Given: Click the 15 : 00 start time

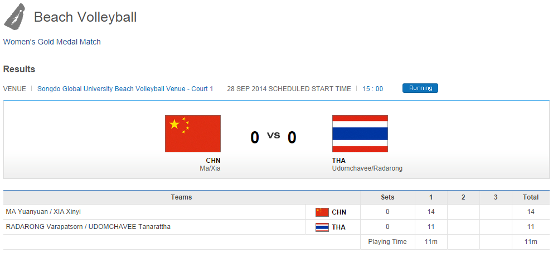Looking at the screenshot, I should pos(373,88).
